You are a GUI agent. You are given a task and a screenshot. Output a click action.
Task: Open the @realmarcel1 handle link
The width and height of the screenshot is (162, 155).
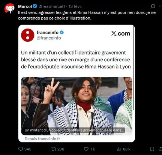pos(52,6)
